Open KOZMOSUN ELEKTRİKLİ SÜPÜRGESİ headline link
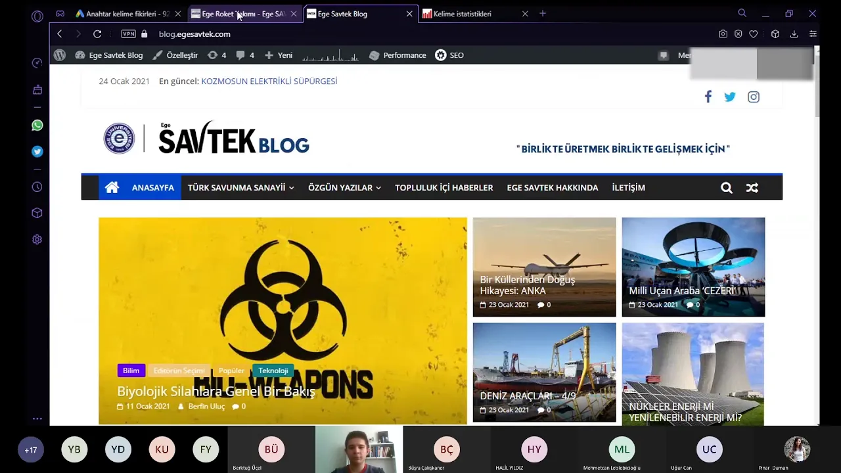 (269, 81)
